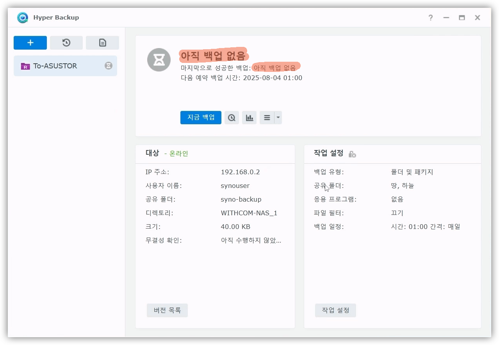Click the encryption lock icon beside 작업 설정

tap(352, 154)
